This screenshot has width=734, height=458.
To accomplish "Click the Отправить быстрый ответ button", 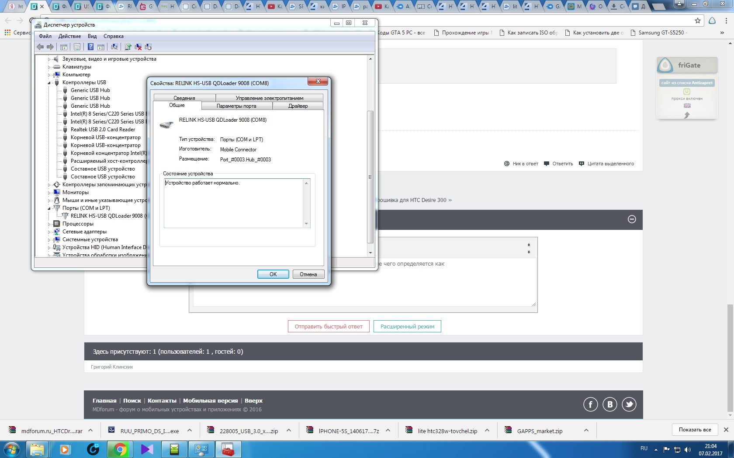I will [x=328, y=326].
